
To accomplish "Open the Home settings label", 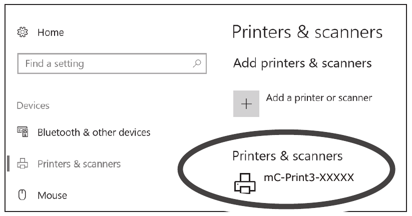I will (51, 33).
